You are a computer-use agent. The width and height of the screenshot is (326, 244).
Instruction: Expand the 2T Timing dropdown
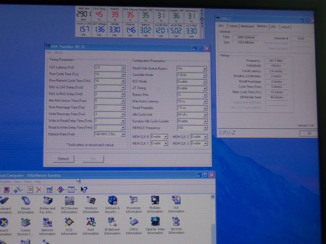coord(205,89)
